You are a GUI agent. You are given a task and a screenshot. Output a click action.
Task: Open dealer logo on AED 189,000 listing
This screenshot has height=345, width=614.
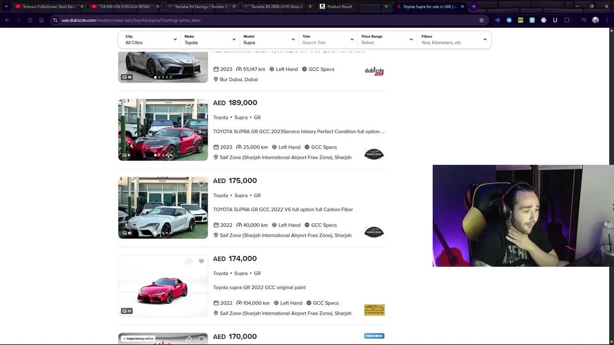tap(374, 154)
